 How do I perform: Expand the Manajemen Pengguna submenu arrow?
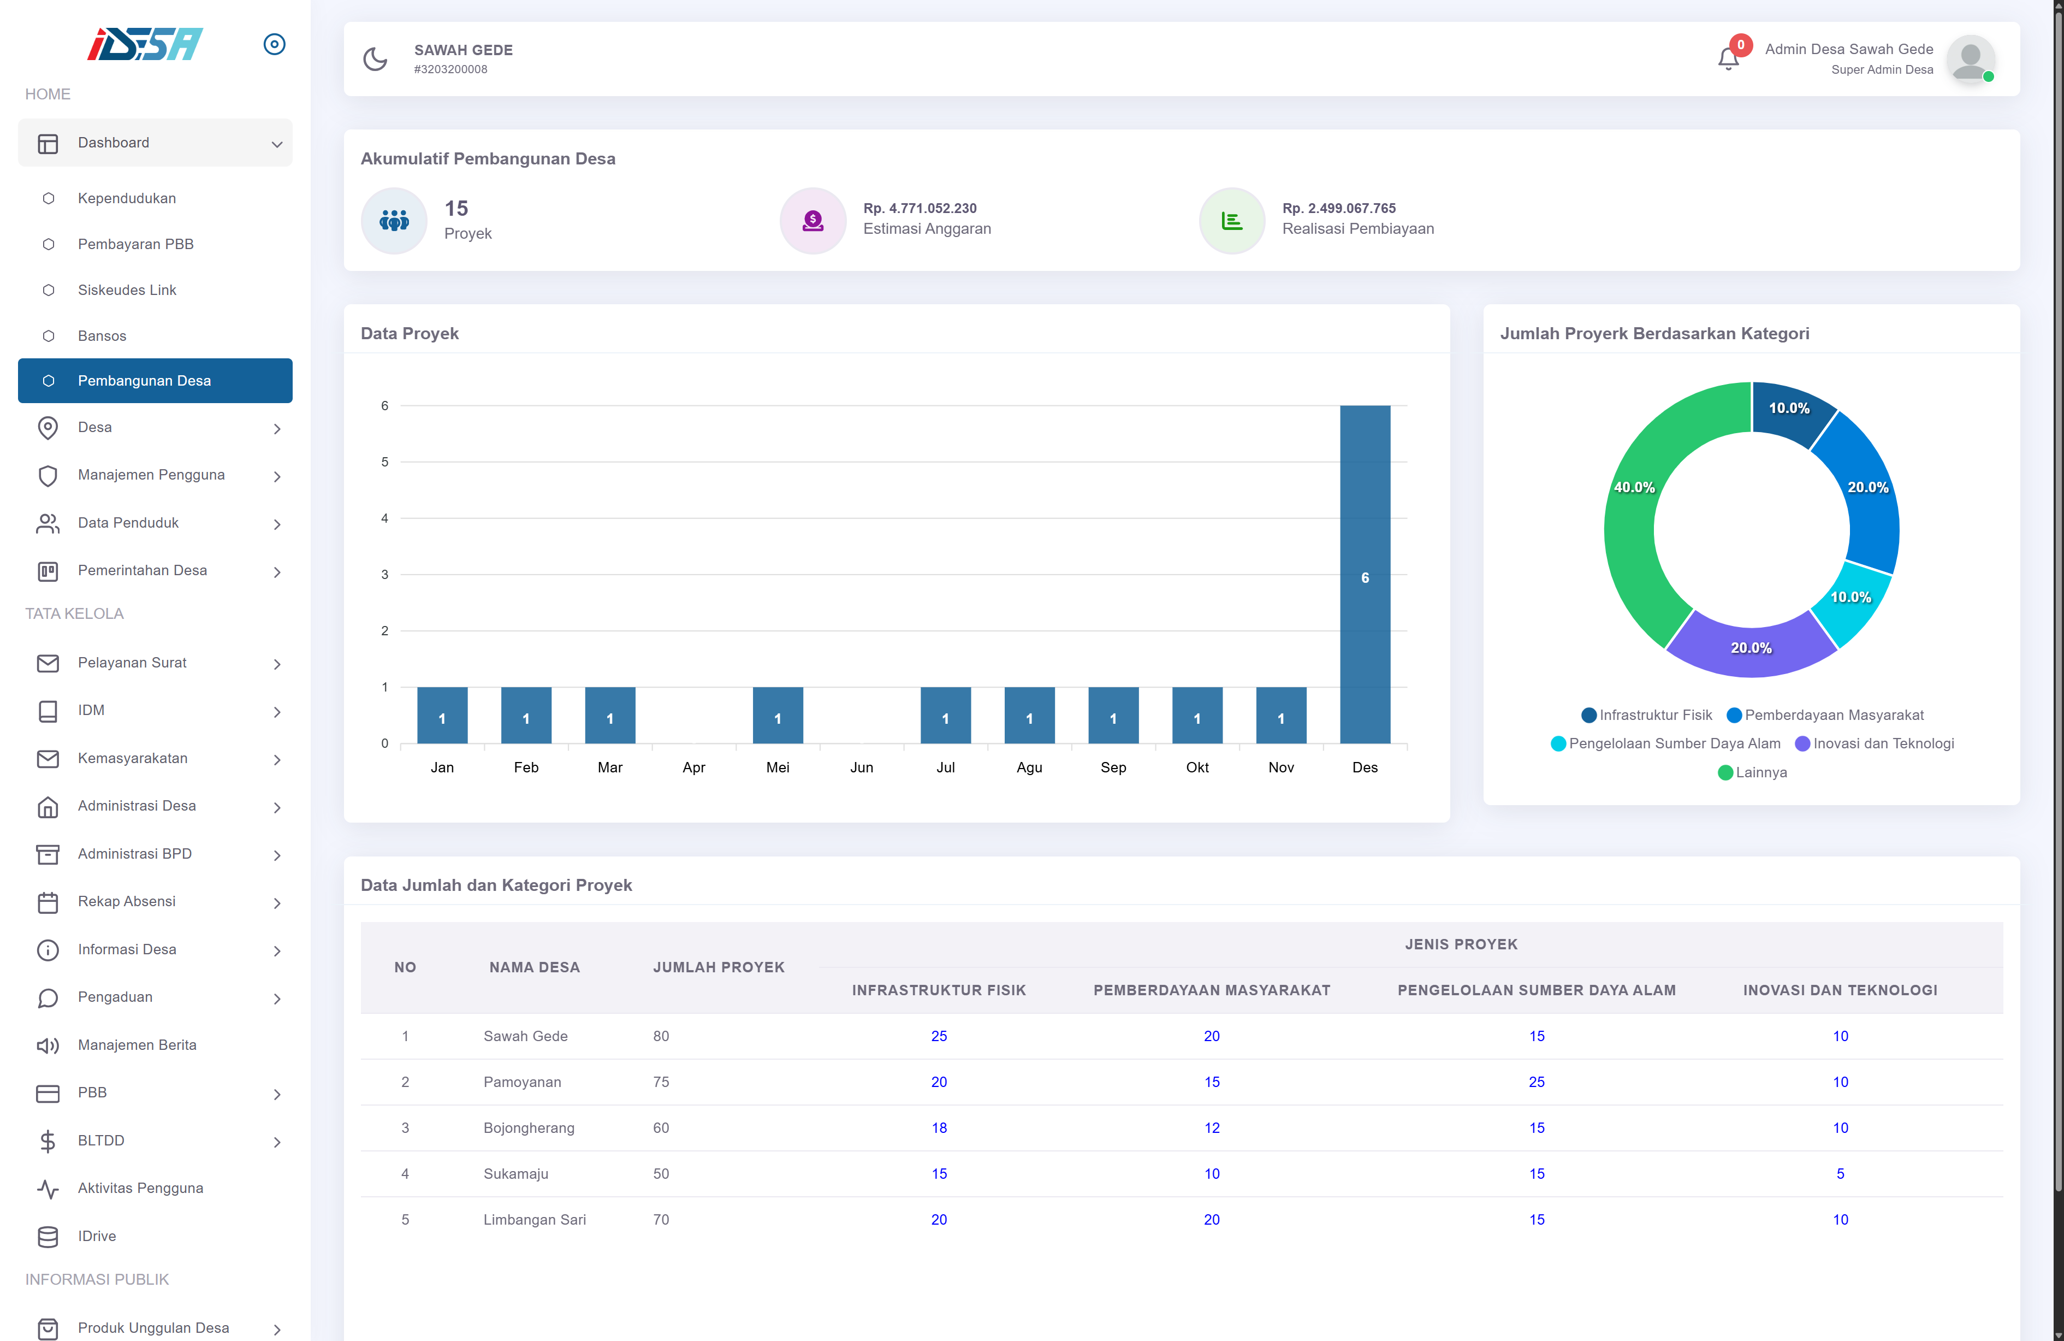click(277, 476)
